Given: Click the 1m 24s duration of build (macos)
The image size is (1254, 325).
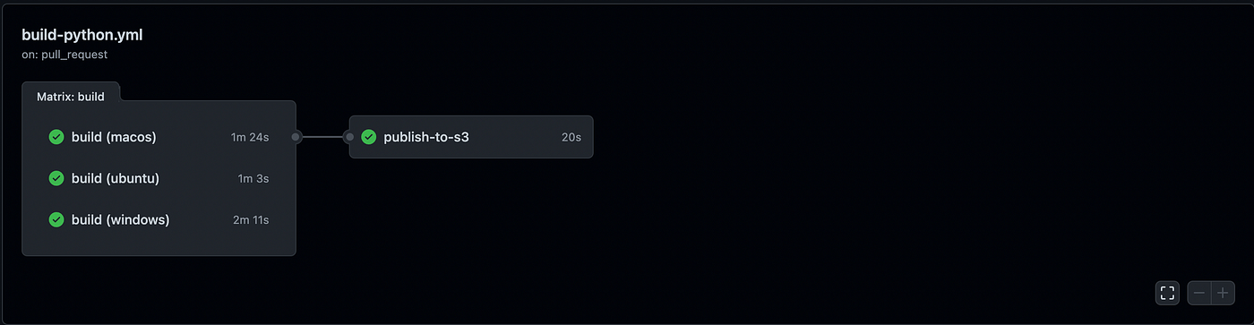Looking at the screenshot, I should point(250,137).
